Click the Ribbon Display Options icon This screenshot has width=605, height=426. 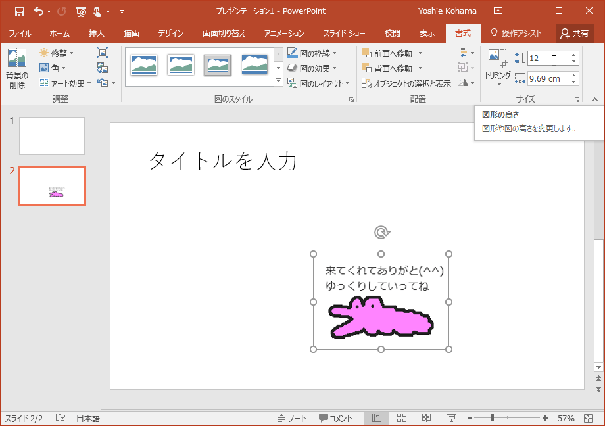click(x=498, y=11)
